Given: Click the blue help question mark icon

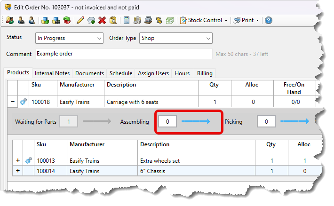Looking at the screenshot, I should tap(269, 20).
